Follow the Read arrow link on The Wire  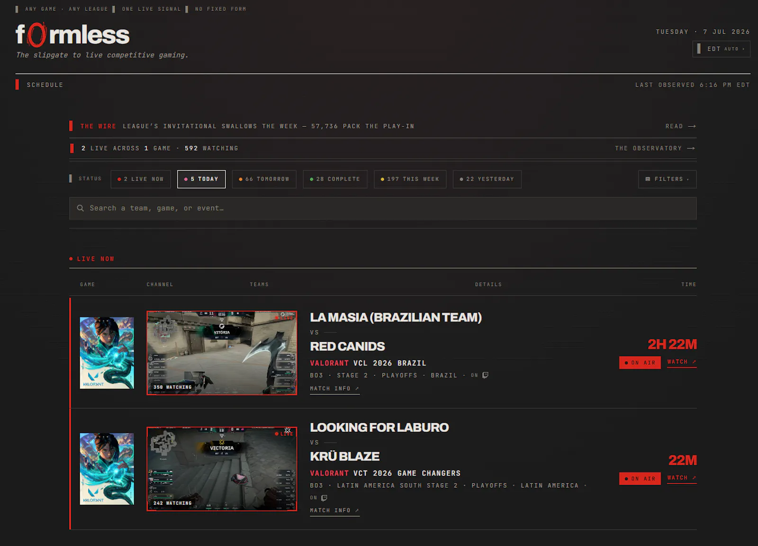[x=680, y=126]
